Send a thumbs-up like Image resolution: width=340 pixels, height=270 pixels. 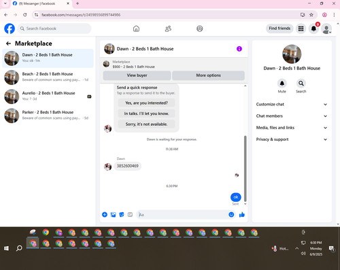click(242, 214)
